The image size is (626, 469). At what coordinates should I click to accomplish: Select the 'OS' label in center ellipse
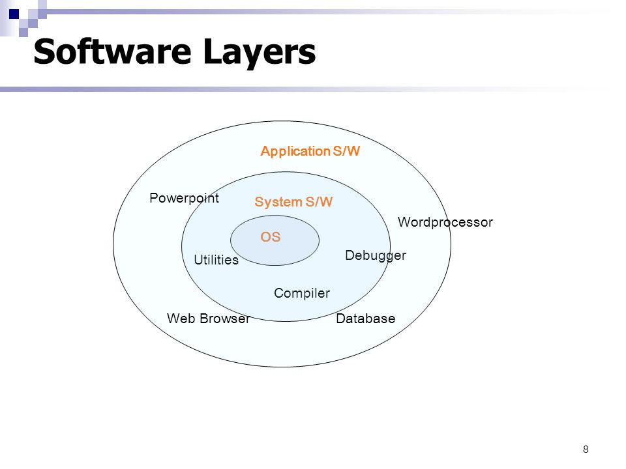coord(271,237)
